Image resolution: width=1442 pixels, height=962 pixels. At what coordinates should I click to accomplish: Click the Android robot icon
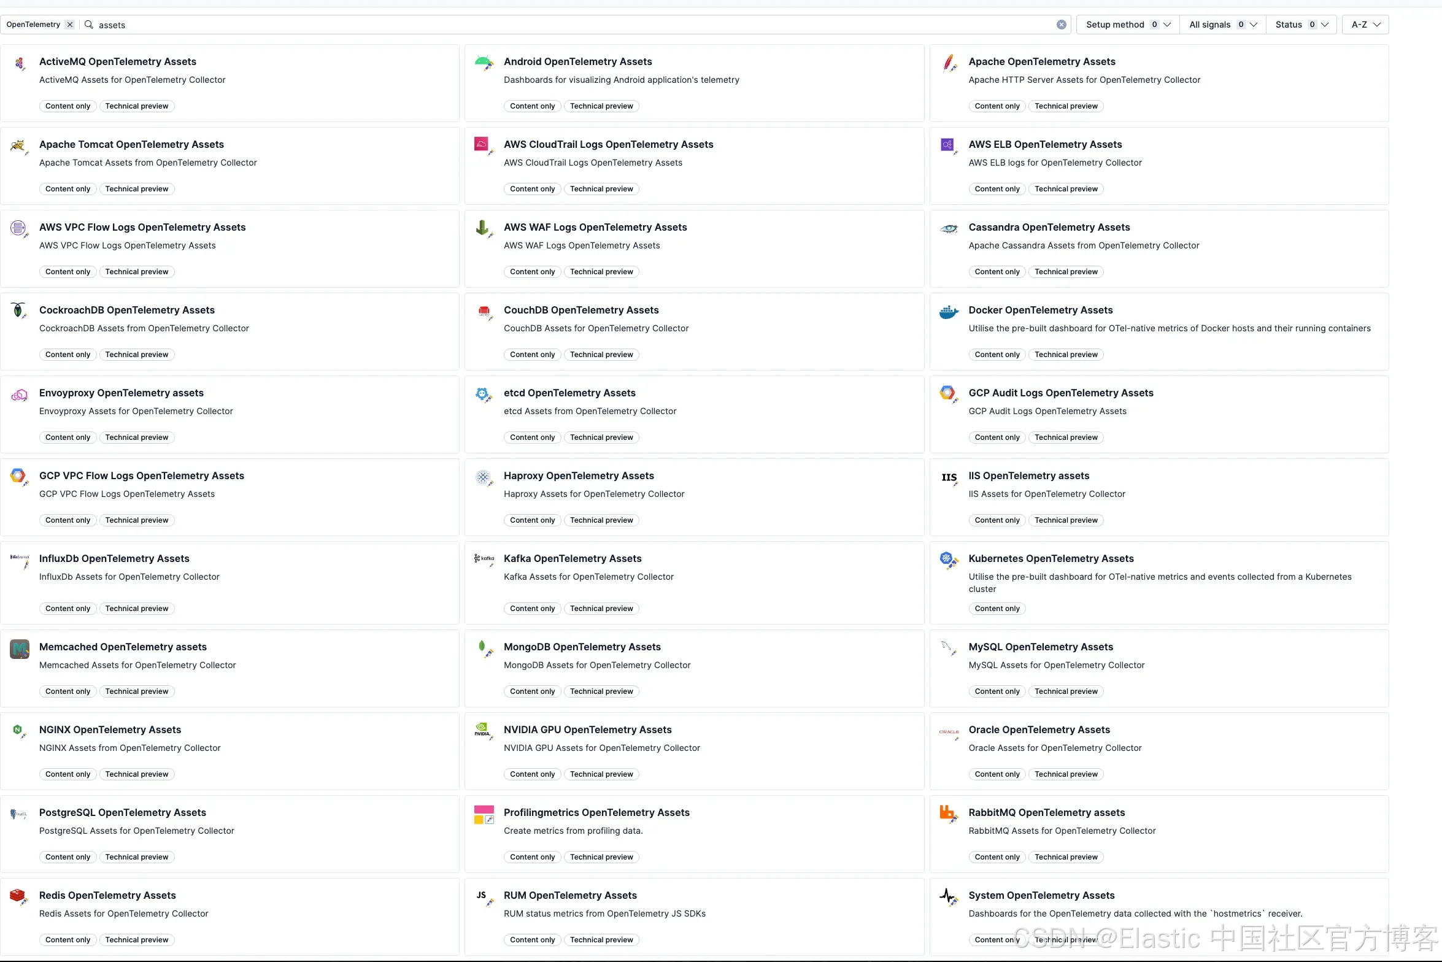tap(484, 62)
